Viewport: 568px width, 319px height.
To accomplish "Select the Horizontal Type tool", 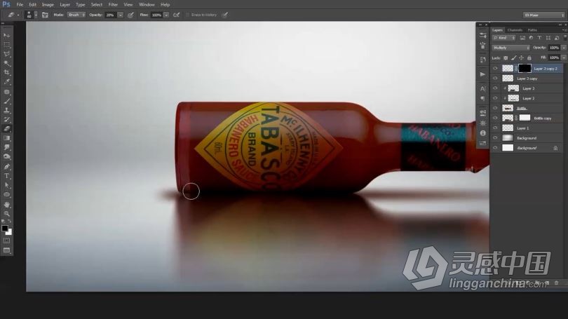I will [7, 176].
